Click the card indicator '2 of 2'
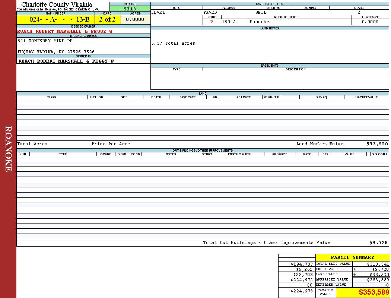This screenshot has height=298, width=391. point(107,20)
